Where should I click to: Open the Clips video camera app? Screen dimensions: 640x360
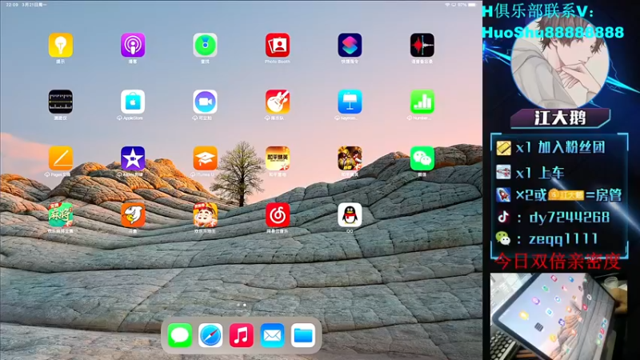[x=205, y=102]
